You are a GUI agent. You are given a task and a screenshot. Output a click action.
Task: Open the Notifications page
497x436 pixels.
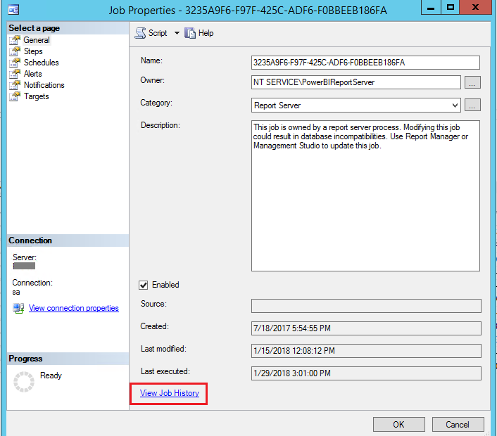pos(44,85)
